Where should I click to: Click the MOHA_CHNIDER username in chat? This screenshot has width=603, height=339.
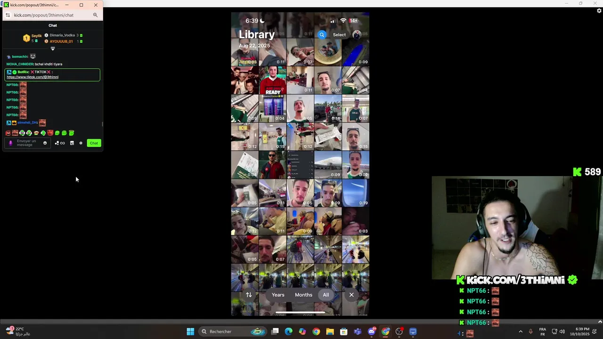coord(20,64)
